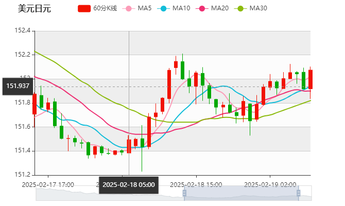The height and width of the screenshot is (206, 345).
Task: Click the 151.4 y-axis tick label
Action: pyautogui.click(x=22, y=151)
